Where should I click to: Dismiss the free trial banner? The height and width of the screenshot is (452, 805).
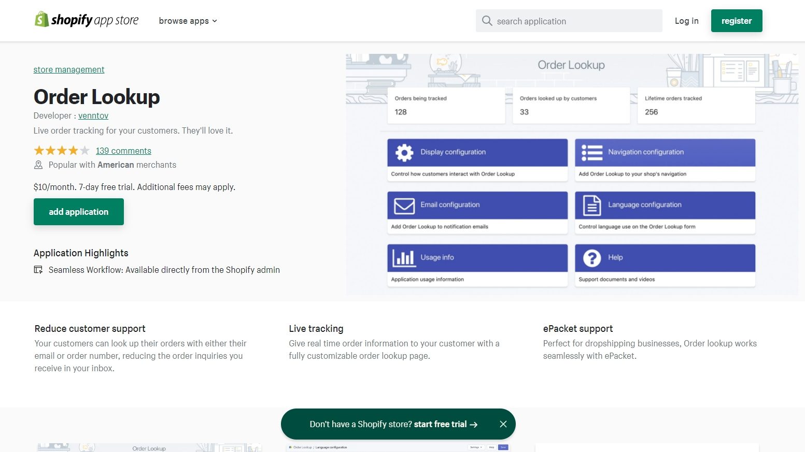coord(503,424)
